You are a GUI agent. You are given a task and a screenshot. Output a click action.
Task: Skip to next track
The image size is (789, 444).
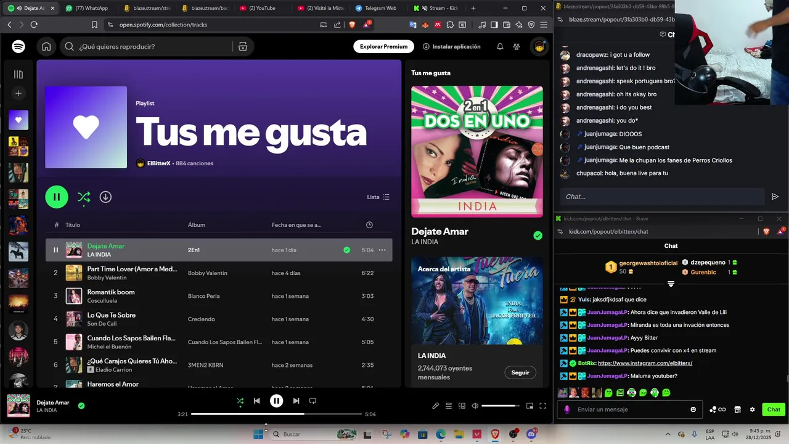pos(296,401)
